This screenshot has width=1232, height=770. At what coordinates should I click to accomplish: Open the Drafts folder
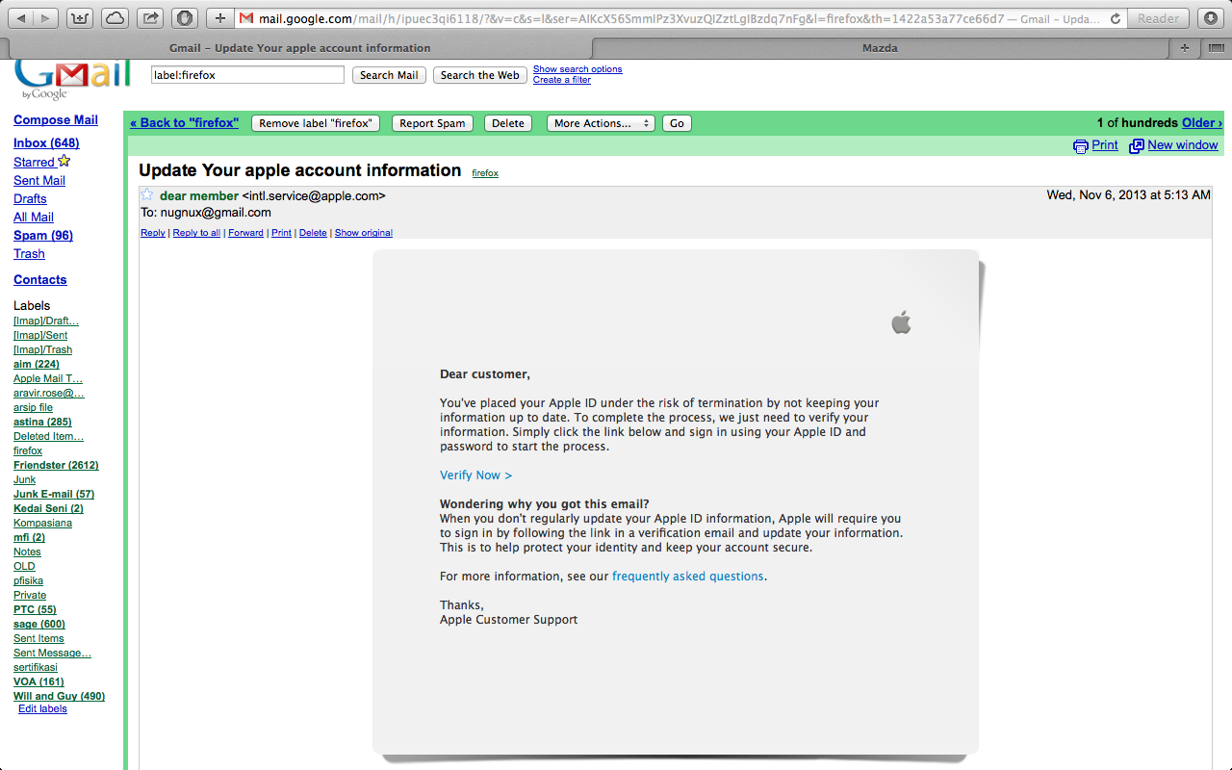pyautogui.click(x=30, y=198)
